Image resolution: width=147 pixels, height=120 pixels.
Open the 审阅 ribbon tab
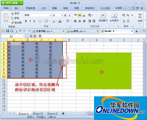tap(66, 8)
